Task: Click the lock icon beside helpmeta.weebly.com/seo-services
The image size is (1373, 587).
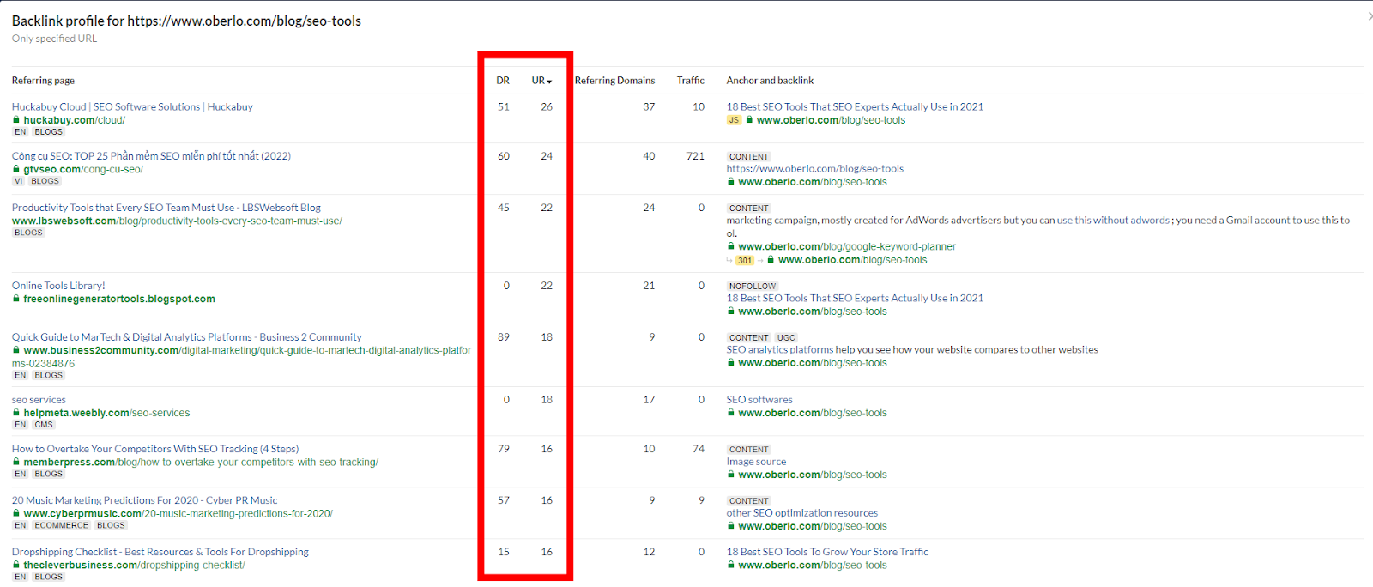Action: click(15, 414)
